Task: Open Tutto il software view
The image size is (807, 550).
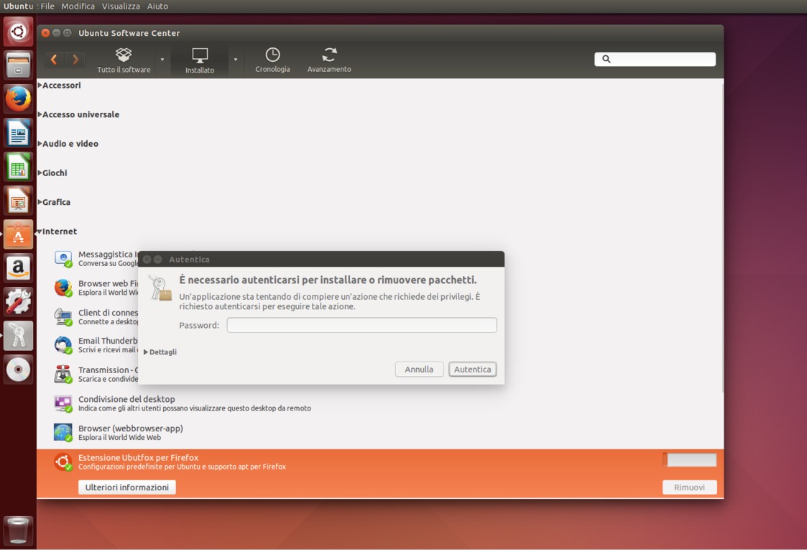Action: pyautogui.click(x=124, y=61)
